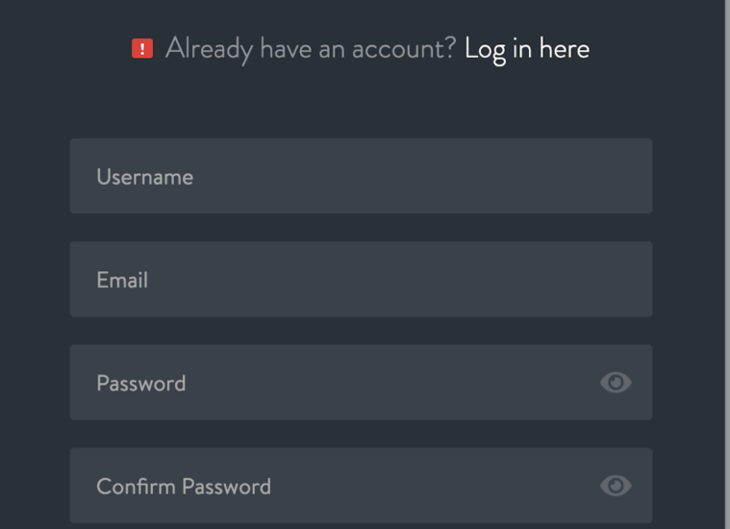Click the word 'Log' in login link
730x529 pixels.
tap(485, 50)
